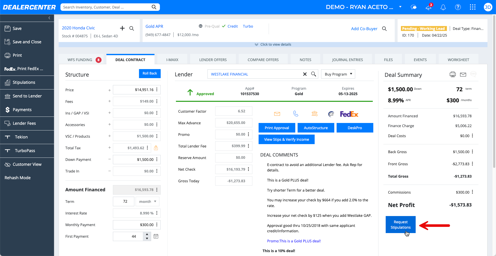Open the First Payment calendar icon
496x256 pixels.
[x=156, y=236]
